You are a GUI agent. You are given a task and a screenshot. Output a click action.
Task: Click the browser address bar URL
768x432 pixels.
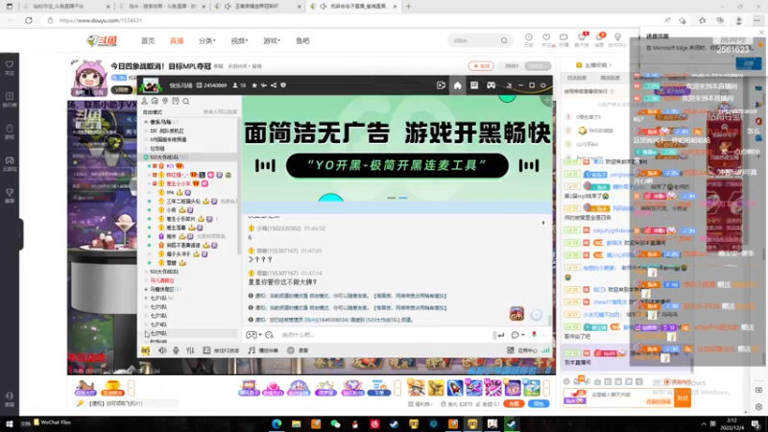101,20
